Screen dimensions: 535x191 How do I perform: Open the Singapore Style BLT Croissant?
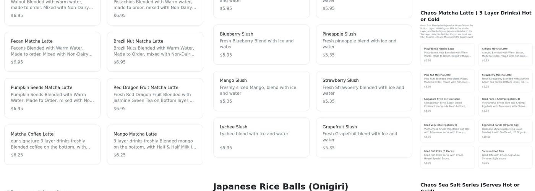447,105
